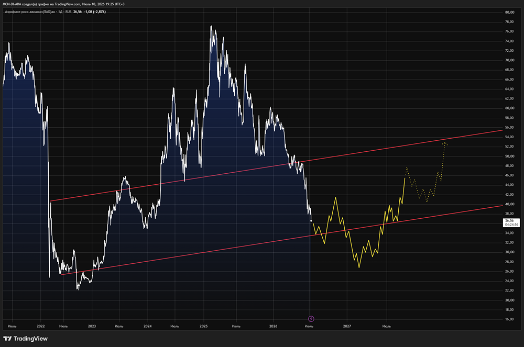Click the 2022 label on time axis

click(41, 326)
